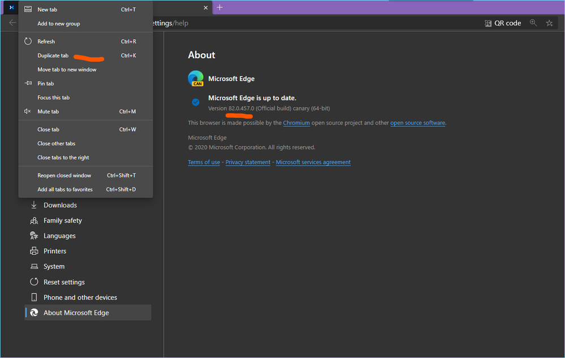Image resolution: width=565 pixels, height=358 pixels.
Task: Click the address bar URL text
Action: 170,23
